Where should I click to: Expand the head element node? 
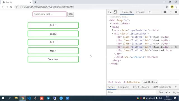click(110, 23)
